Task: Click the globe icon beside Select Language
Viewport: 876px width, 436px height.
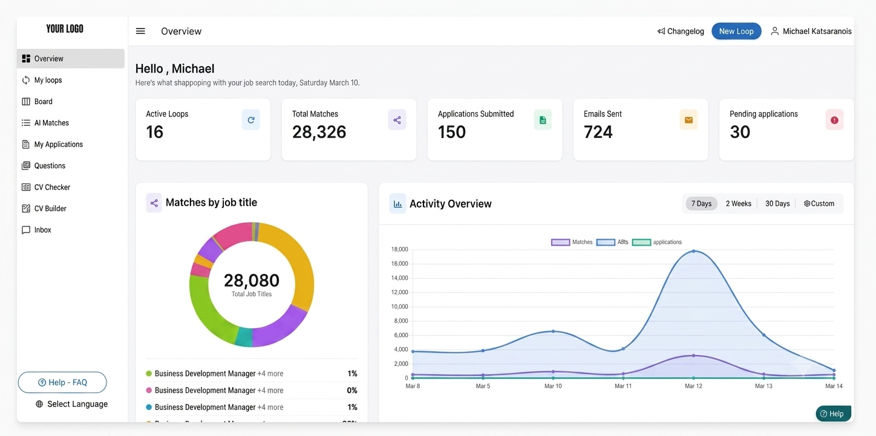Action: pos(39,404)
